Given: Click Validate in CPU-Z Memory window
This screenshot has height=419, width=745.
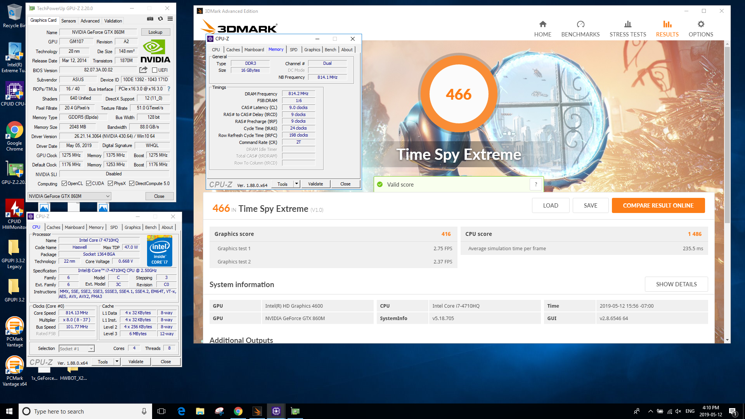Looking at the screenshot, I should (x=315, y=184).
